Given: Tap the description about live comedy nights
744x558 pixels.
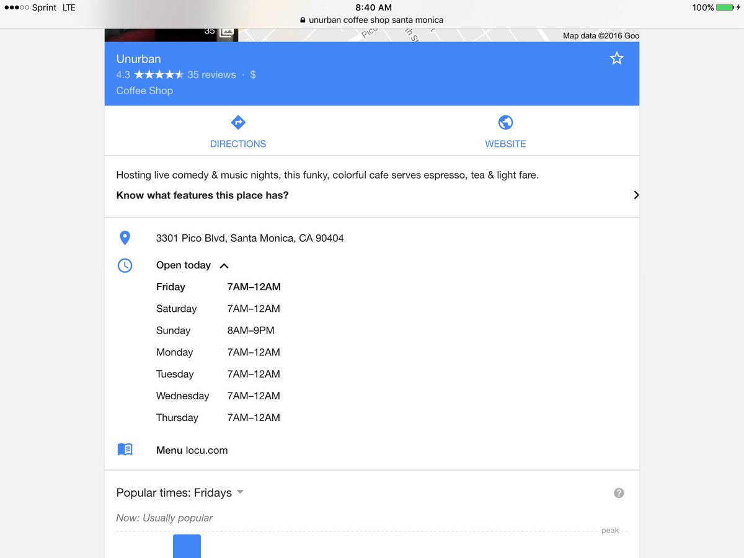Looking at the screenshot, I should 327,175.
